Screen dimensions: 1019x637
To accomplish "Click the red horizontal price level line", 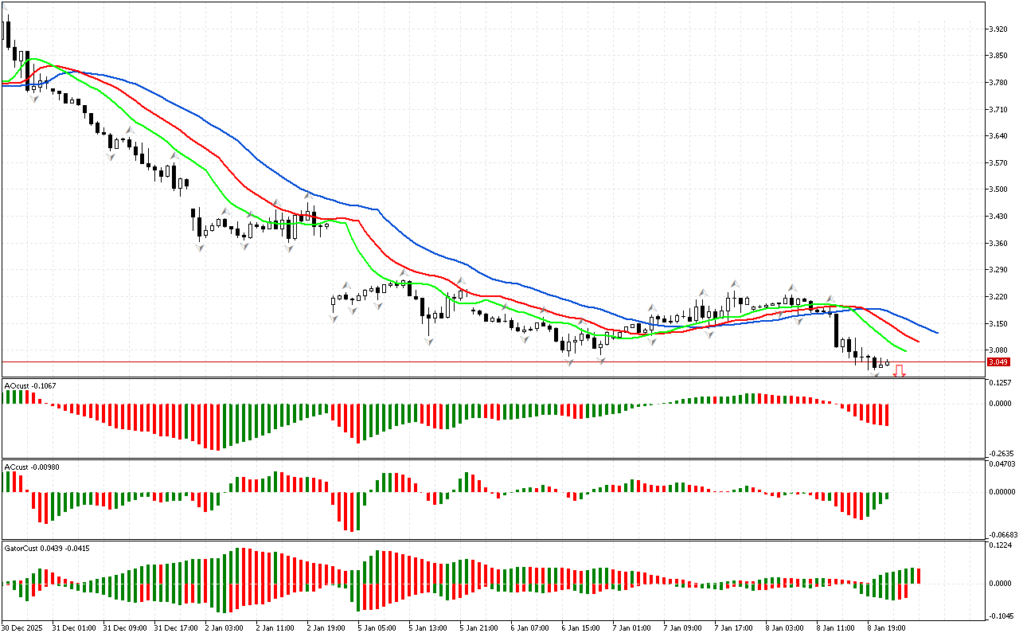I will click(478, 362).
